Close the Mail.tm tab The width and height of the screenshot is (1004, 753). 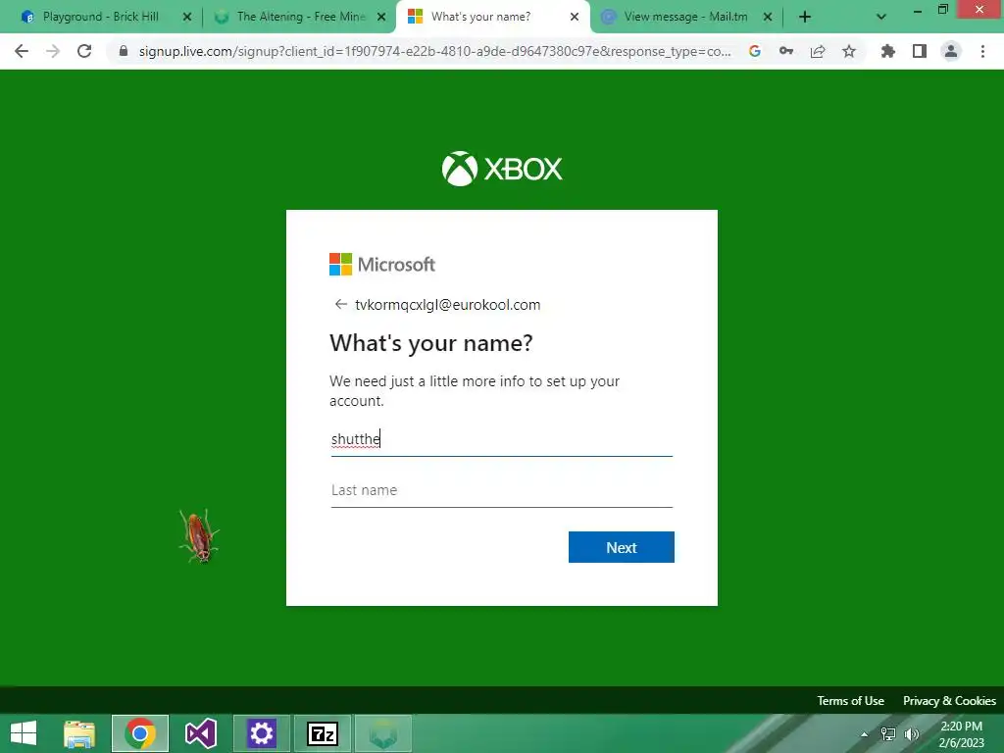[767, 17]
